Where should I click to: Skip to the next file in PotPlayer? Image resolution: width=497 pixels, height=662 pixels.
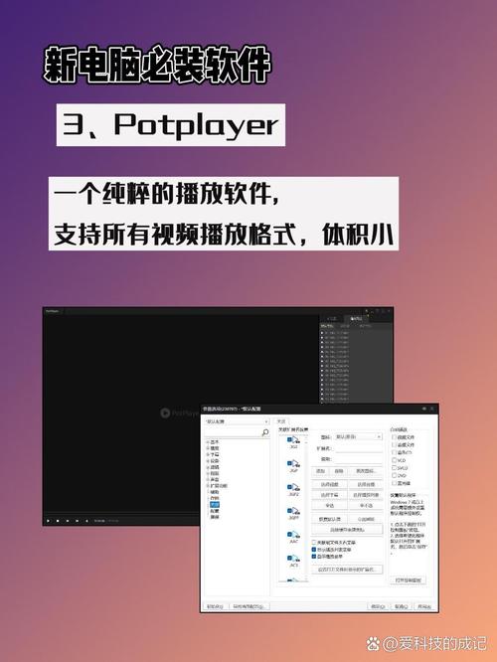pyautogui.click(x=77, y=521)
